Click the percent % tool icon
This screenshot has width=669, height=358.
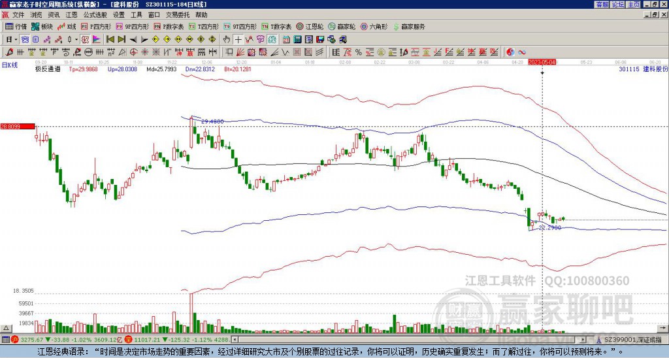click(359, 52)
